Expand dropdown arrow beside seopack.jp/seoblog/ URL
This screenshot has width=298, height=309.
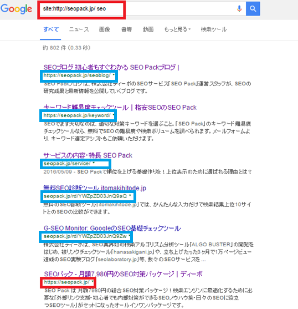[x=114, y=75]
